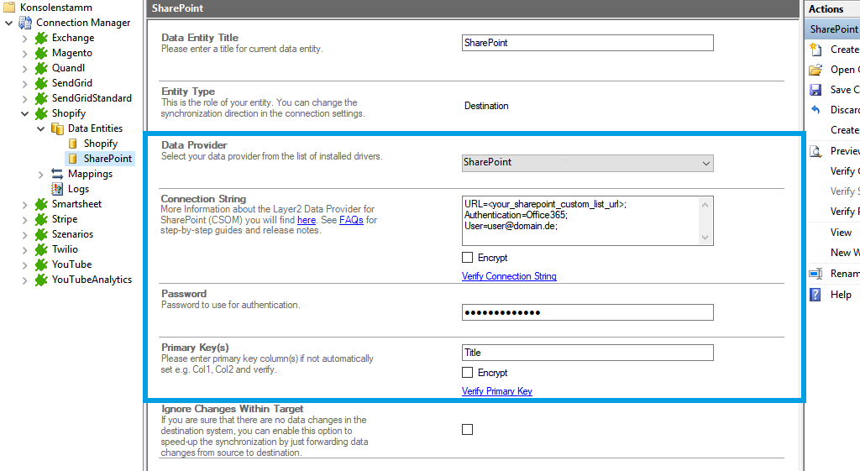The image size is (860, 471).
Task: Click the Data Entities folder icon
Action: click(57, 128)
